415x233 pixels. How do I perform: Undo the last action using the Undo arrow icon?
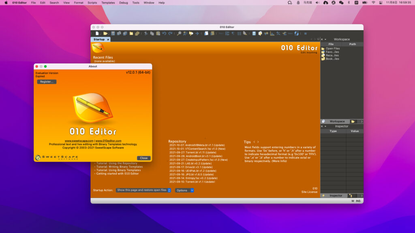pyautogui.click(x=165, y=34)
